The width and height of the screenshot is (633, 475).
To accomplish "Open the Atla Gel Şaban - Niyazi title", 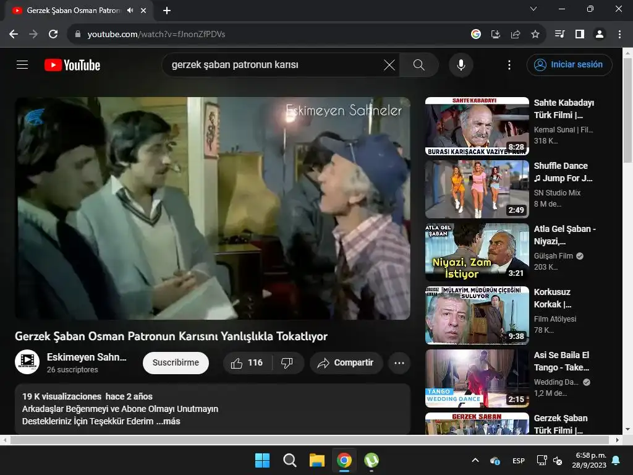I will point(565,234).
